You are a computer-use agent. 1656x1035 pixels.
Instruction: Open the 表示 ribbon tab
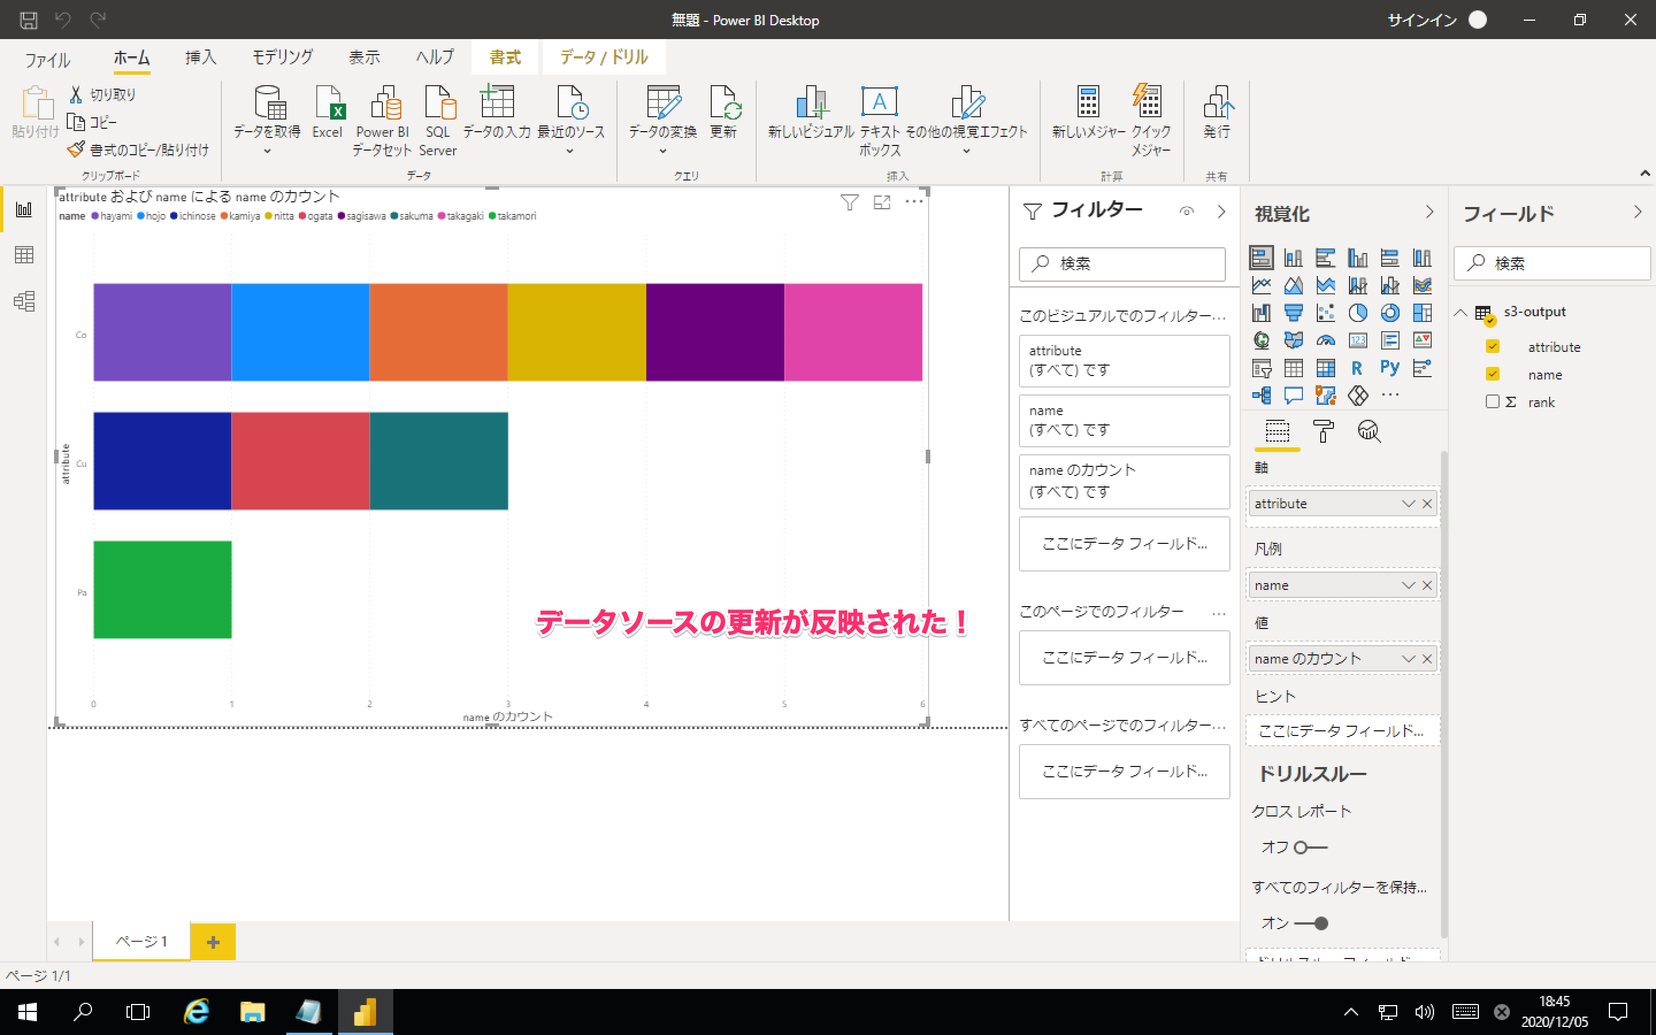364,57
